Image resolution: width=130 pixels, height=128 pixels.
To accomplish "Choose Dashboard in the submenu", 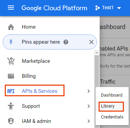I will (112, 95).
